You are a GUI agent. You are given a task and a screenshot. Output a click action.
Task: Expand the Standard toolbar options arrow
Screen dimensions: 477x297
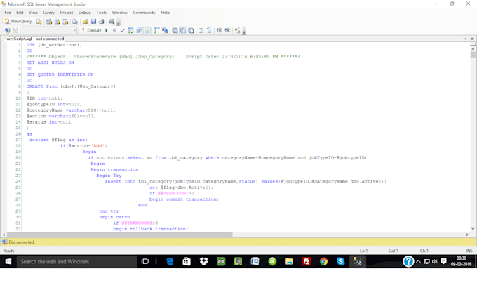coord(119,22)
